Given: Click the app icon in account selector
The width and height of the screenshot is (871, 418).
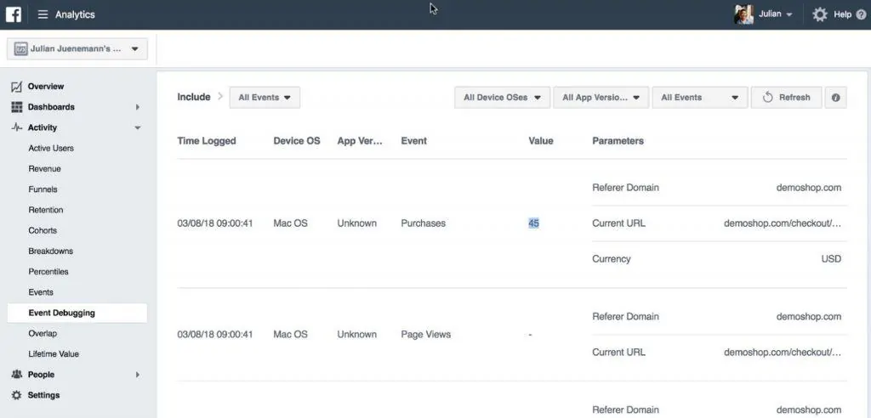Looking at the screenshot, I should coord(20,48).
